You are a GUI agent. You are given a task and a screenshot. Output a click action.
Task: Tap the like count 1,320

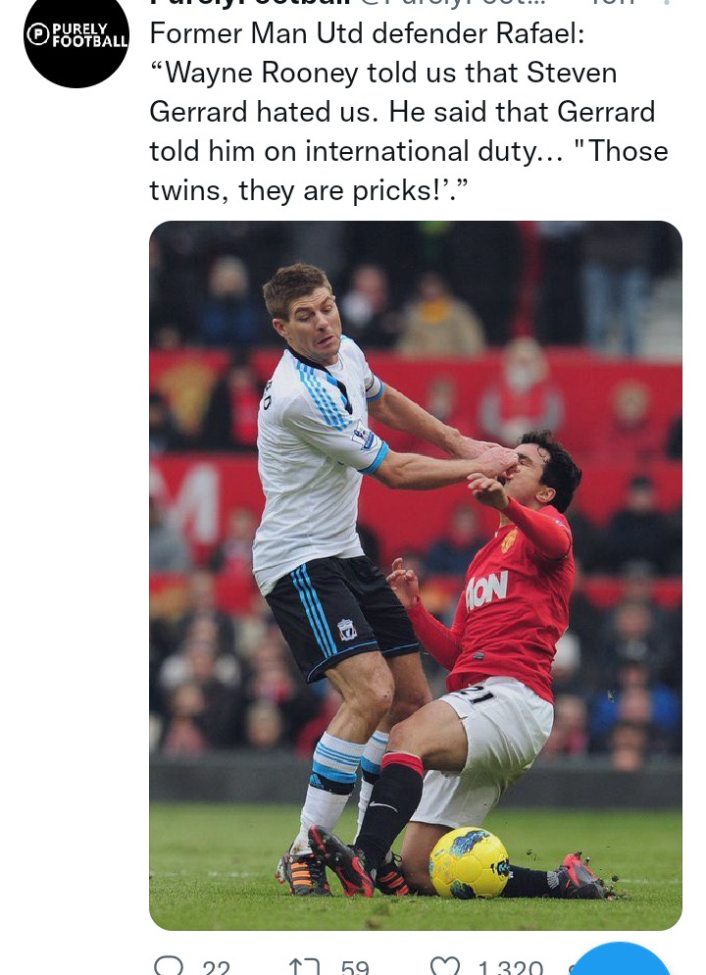pyautogui.click(x=510, y=967)
